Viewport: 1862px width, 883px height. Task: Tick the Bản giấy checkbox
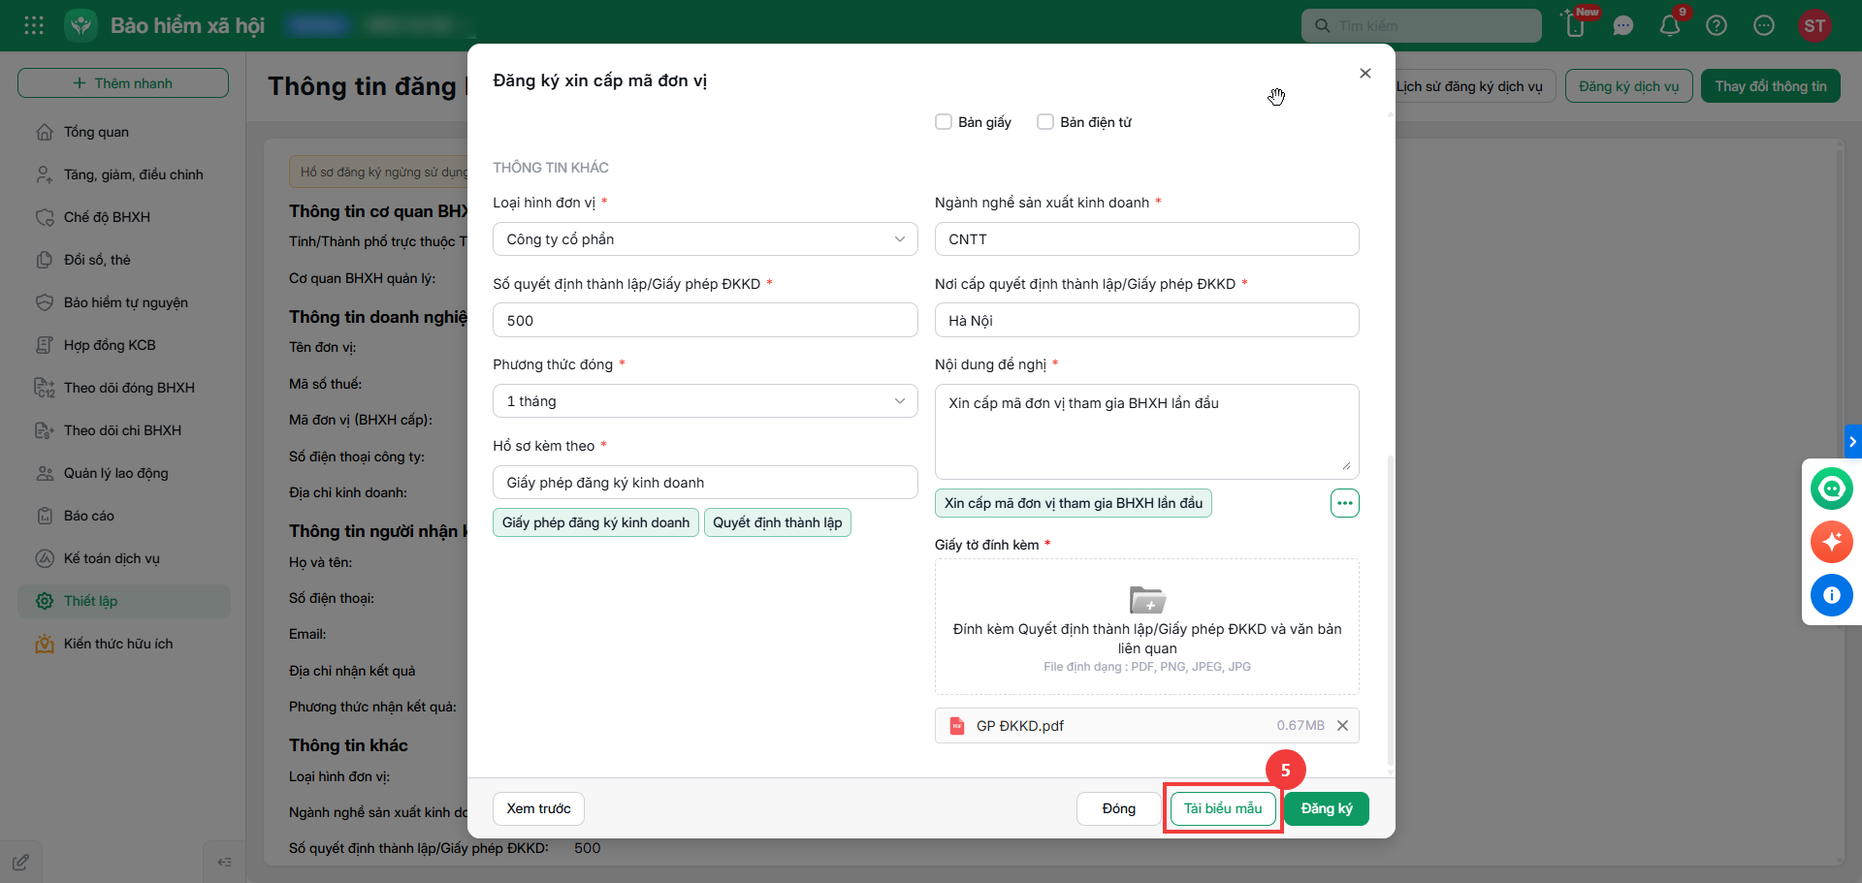pos(944,122)
